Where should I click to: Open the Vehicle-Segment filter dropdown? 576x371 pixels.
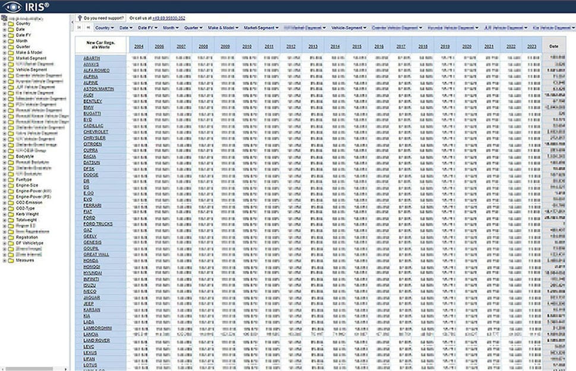349,27
